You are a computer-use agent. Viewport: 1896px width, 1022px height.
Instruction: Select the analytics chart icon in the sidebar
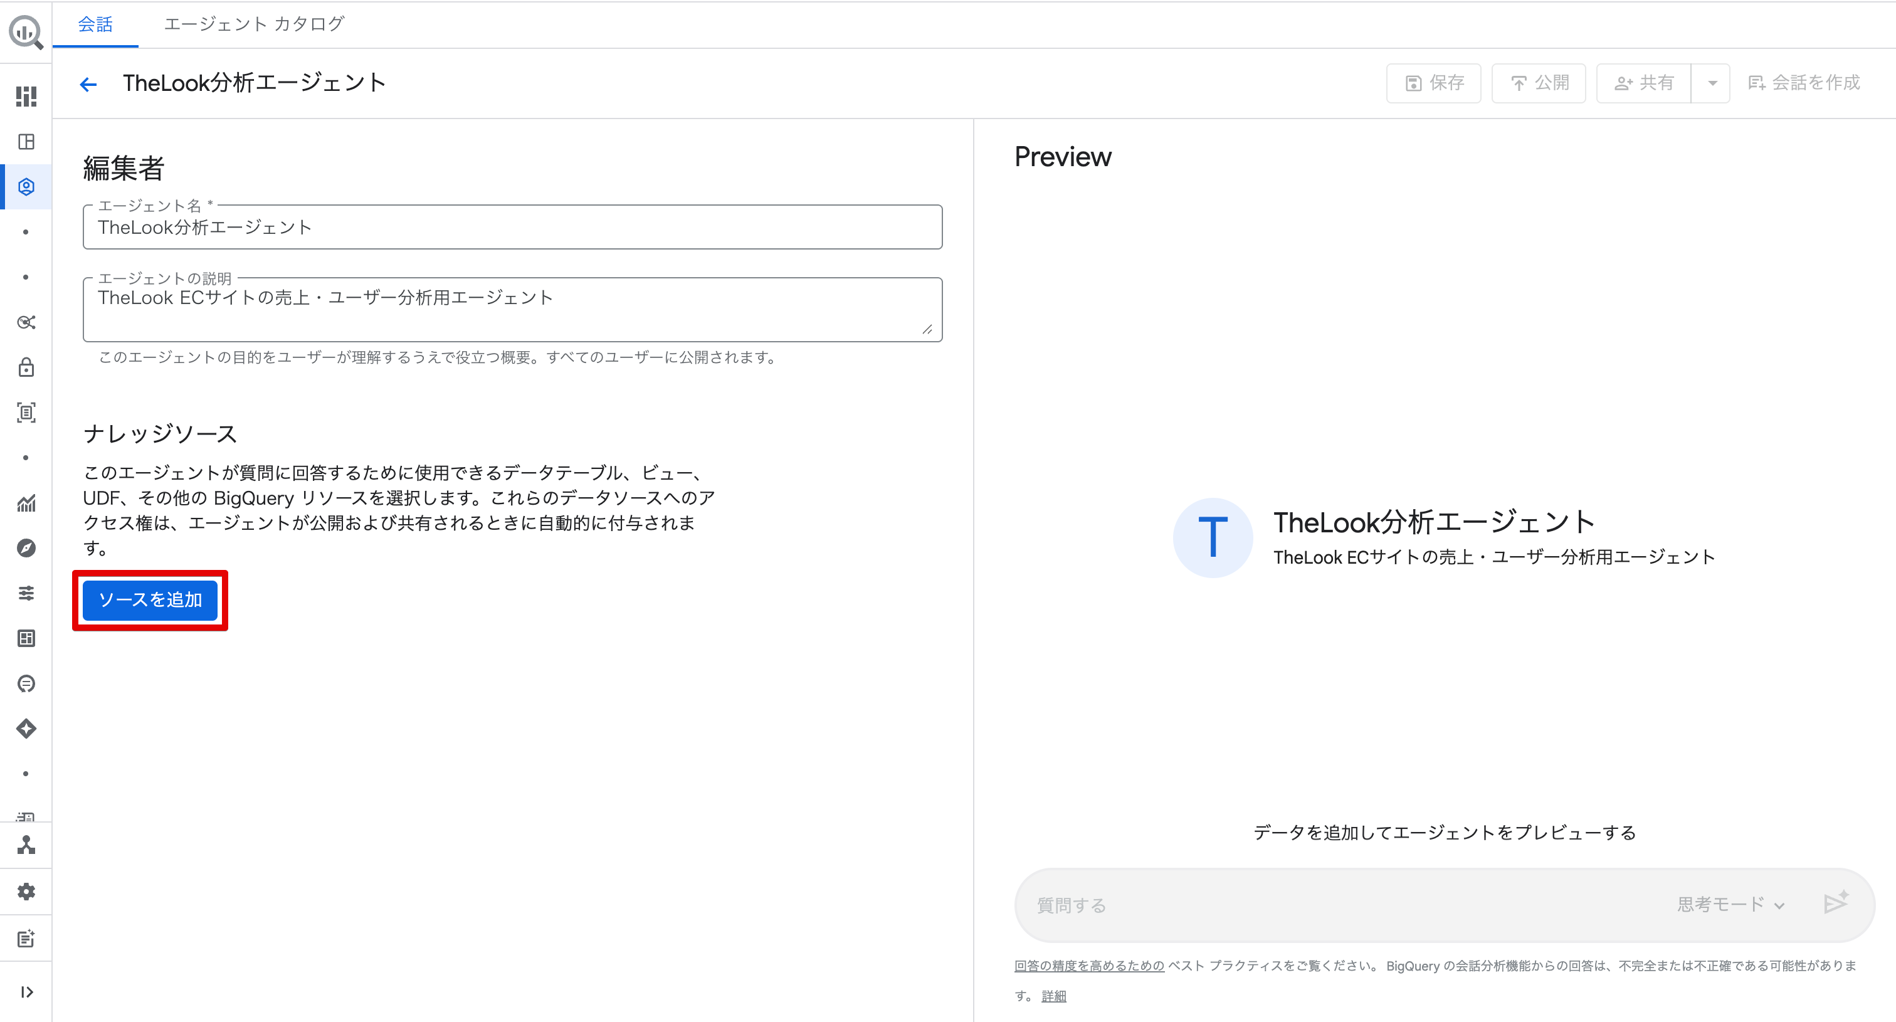26,503
